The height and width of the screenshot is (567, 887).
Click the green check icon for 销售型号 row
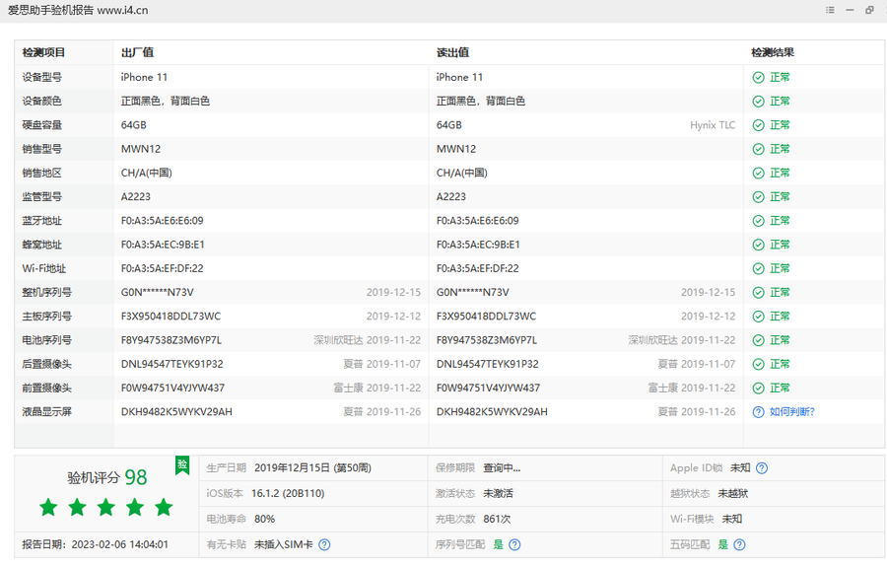(x=759, y=149)
